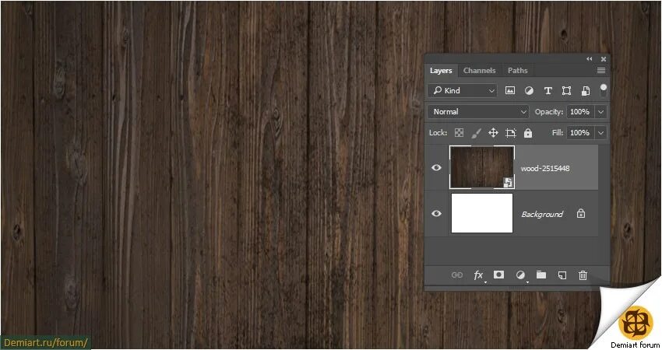This screenshot has width=662, height=350.
Task: Collapse the panel with double-arrow icon
Action: (x=590, y=59)
